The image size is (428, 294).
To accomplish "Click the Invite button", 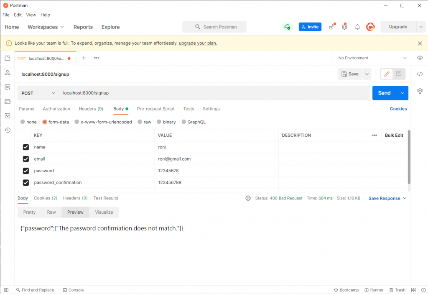I will point(310,27).
